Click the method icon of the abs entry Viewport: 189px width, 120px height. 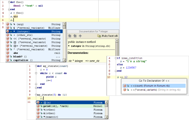(x=8, y=53)
